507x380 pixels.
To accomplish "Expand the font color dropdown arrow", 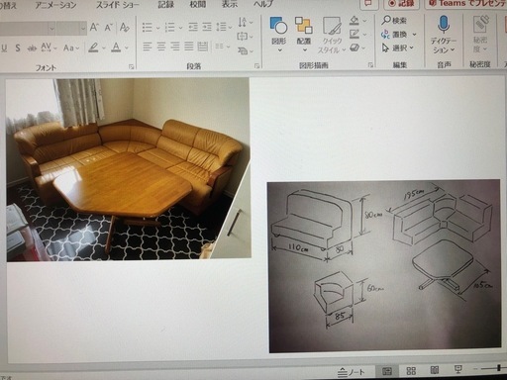I will click(127, 47).
